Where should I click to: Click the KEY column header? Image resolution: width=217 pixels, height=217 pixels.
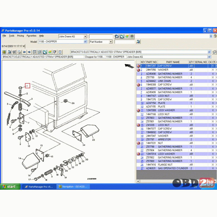(143, 62)
